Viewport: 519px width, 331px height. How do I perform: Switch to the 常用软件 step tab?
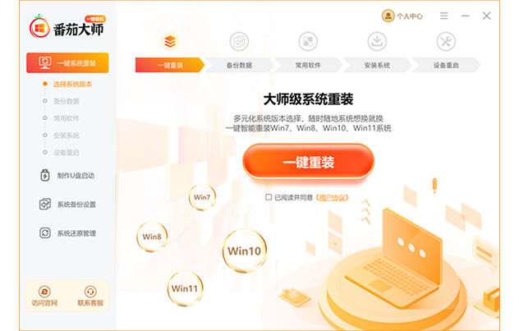[x=308, y=65]
